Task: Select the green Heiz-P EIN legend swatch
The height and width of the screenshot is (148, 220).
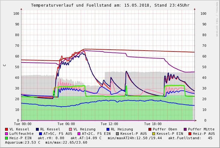Action: tap(7, 138)
